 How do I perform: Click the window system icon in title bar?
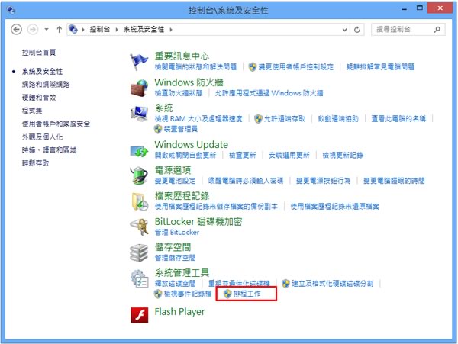point(11,11)
